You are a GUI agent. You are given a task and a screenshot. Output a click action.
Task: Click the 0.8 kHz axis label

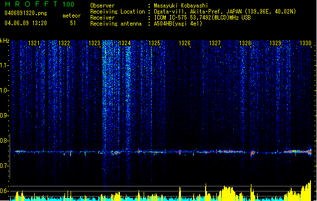(x=5, y=141)
